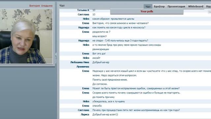Image resolution: width=211 pixels, height=119 pixels.
Task: Click Любашина Нина's message 'Добрый вечер'
Action: (x=101, y=62)
